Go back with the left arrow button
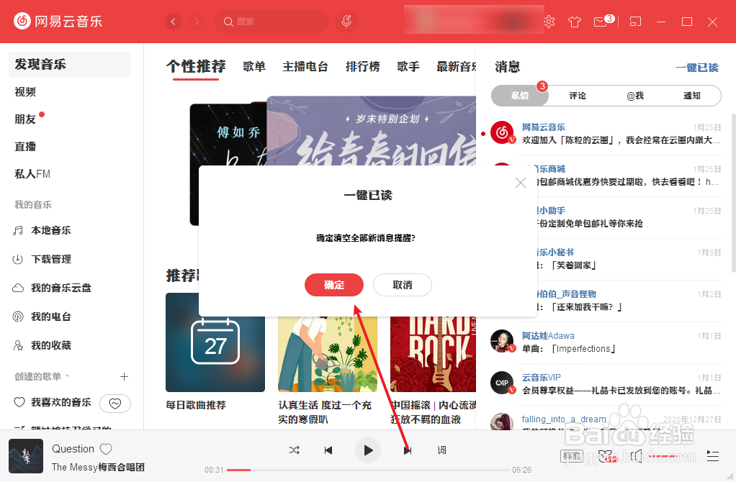The width and height of the screenshot is (736, 482). (x=174, y=22)
